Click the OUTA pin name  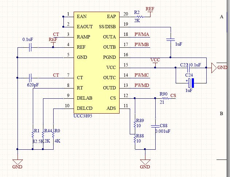point(109,37)
